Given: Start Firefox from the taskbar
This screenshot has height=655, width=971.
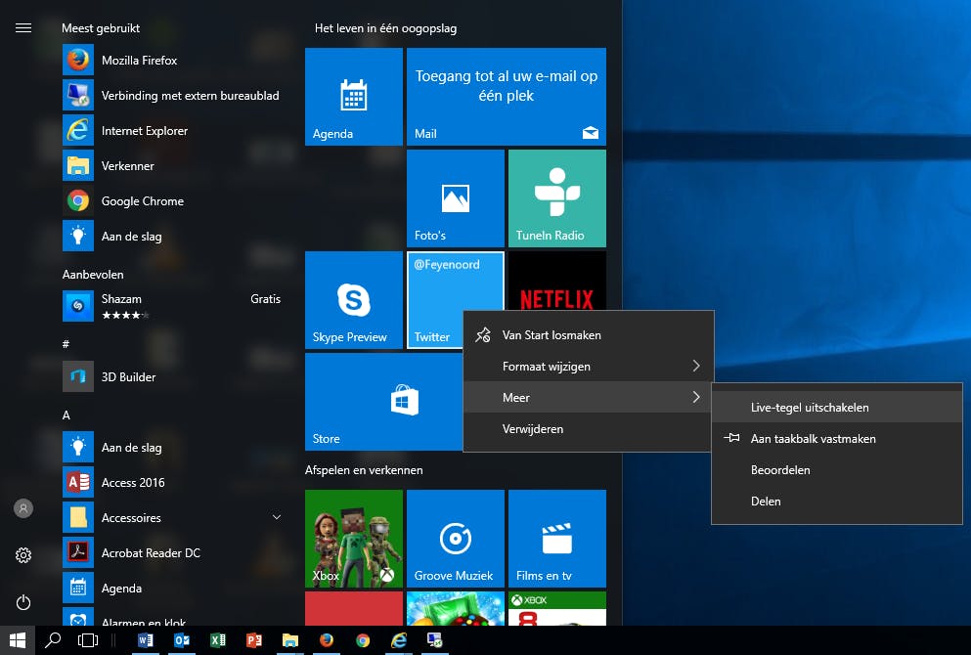Looking at the screenshot, I should [x=326, y=642].
